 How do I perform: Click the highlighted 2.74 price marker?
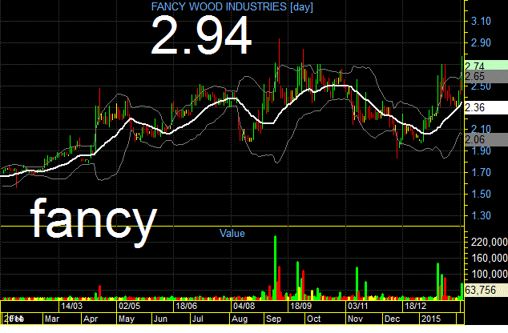[486, 66]
